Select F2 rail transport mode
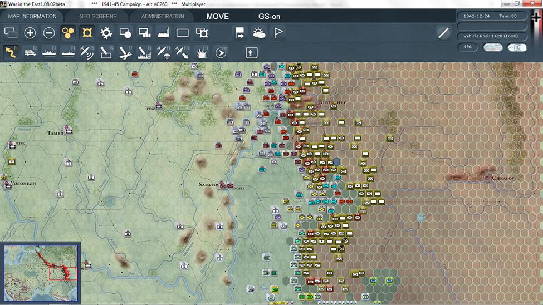 pyautogui.click(x=30, y=53)
